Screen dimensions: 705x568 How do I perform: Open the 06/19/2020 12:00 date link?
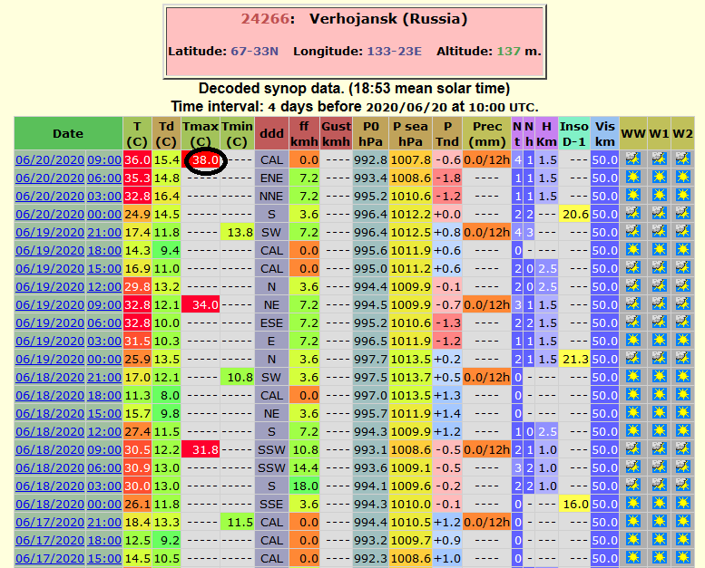coord(68,286)
